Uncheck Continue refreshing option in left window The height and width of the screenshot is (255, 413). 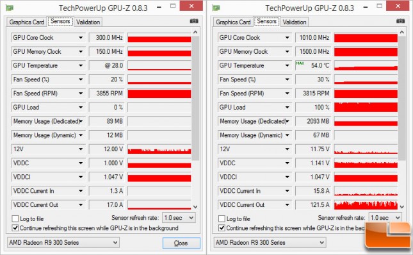tap(15, 228)
